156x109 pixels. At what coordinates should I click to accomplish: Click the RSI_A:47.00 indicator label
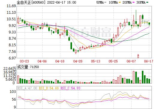27,88
